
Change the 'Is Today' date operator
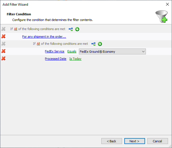click(x=75, y=59)
